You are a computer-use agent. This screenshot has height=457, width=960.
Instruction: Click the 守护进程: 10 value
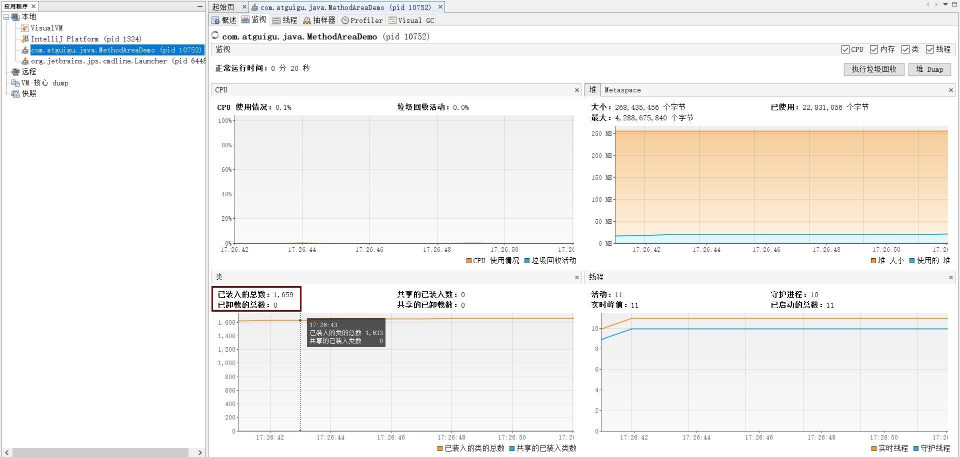[x=794, y=295]
